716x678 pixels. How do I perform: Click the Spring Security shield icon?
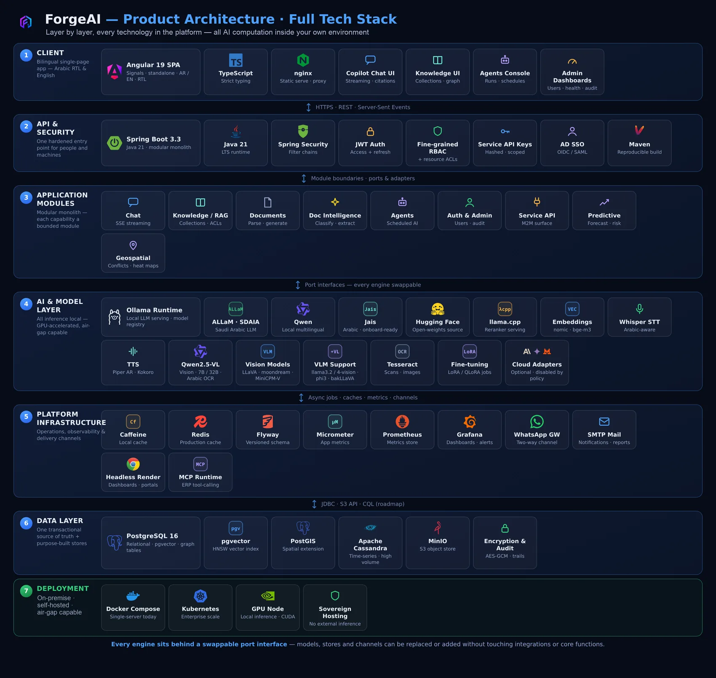click(x=303, y=131)
